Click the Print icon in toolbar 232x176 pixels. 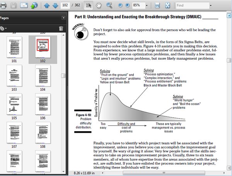click(x=3, y=5)
